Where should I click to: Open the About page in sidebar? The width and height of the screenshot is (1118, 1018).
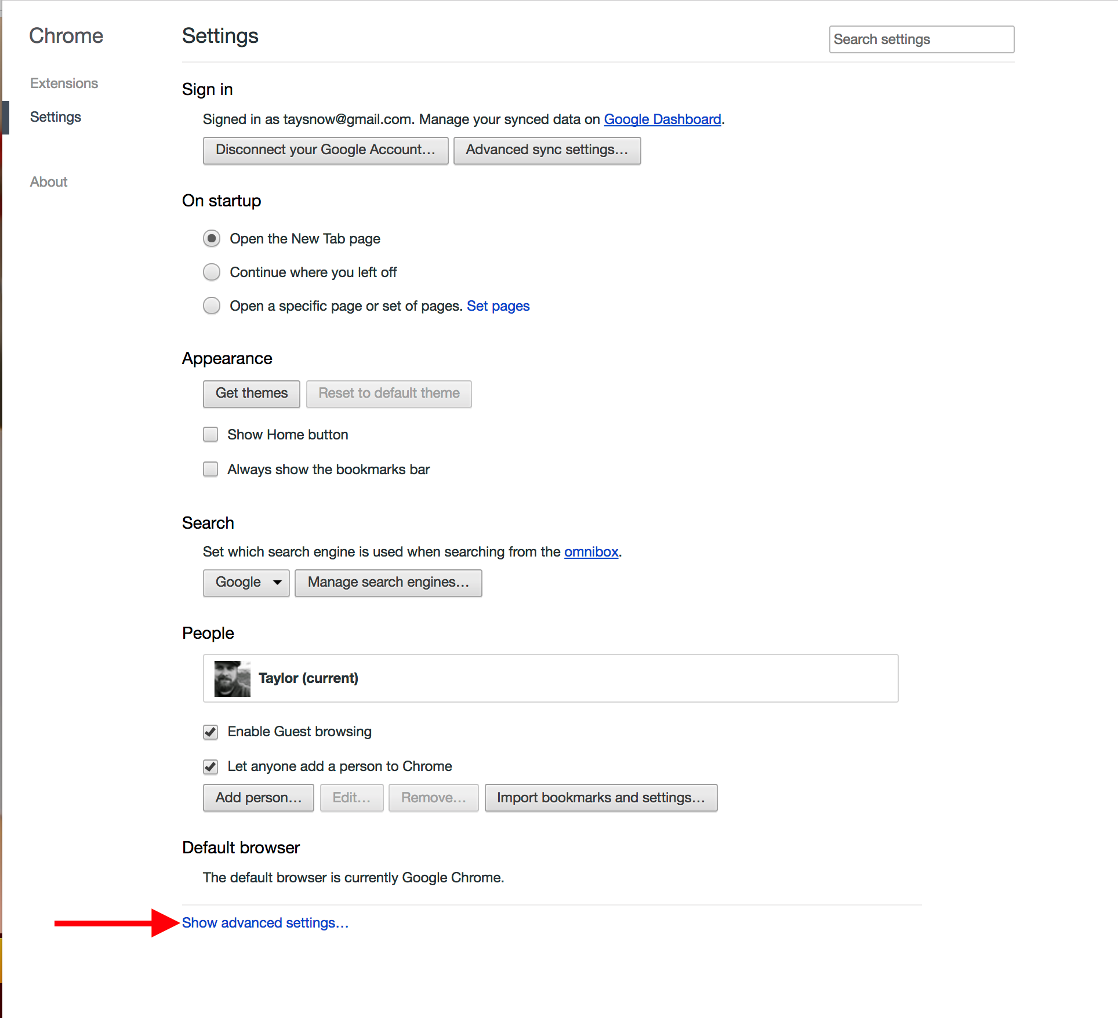[x=49, y=182]
